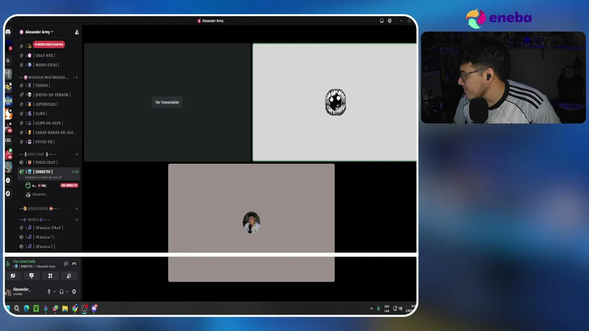589x331 pixels.
Task: Open the CLIPS-DE-ALEX channel
Action: coord(49,123)
